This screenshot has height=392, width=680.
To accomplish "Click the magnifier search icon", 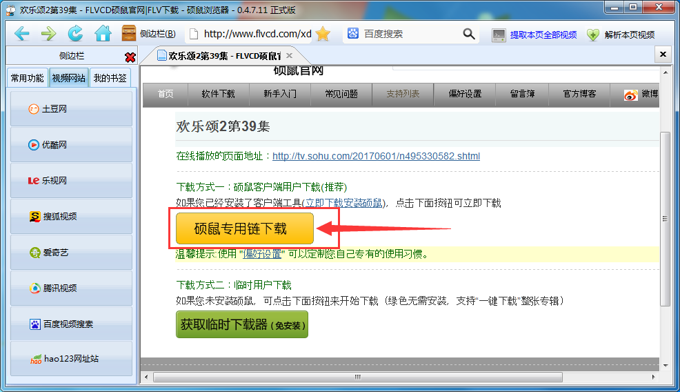I will 469,34.
